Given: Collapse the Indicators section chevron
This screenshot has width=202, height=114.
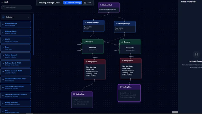Looking at the screenshot, I should [28, 17].
